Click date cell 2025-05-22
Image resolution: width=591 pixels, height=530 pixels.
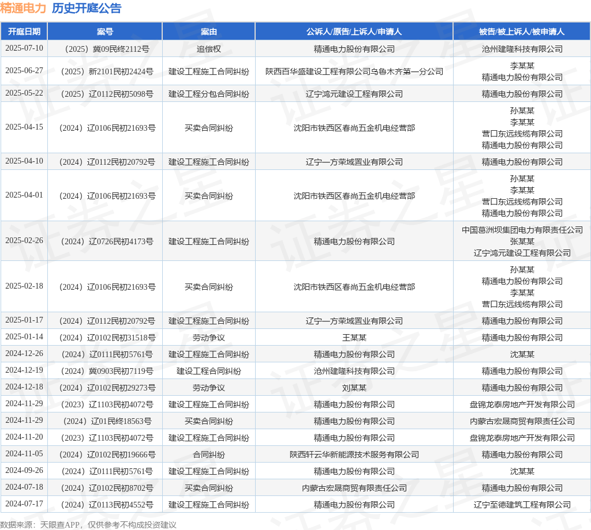click(x=24, y=93)
